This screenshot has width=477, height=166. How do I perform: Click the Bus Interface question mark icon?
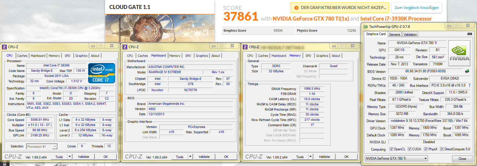(x=469, y=85)
